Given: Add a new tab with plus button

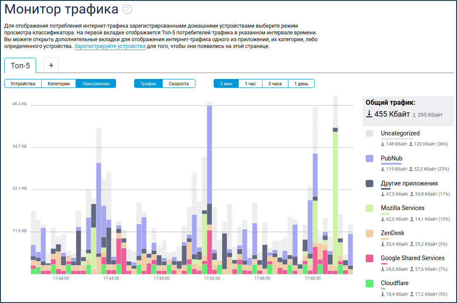Looking at the screenshot, I should coord(51,65).
